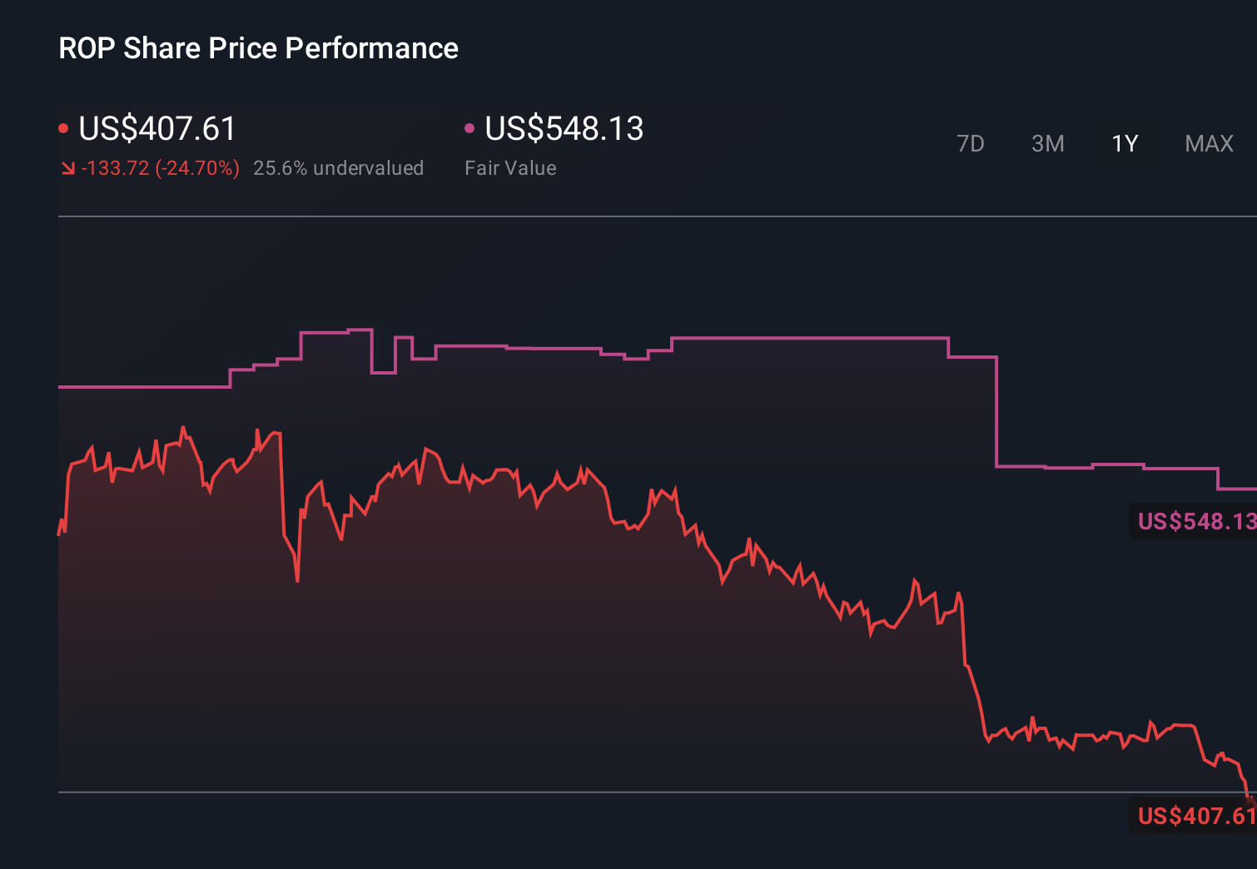This screenshot has width=1257, height=869.
Task: Click the -133.72 (-24.70%) change figure
Action: [160, 168]
